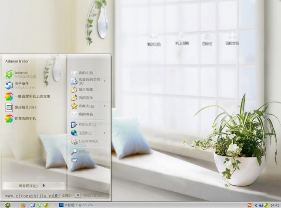Click blue browser quick launch icon
This screenshot has height=208, width=281.
point(33,205)
